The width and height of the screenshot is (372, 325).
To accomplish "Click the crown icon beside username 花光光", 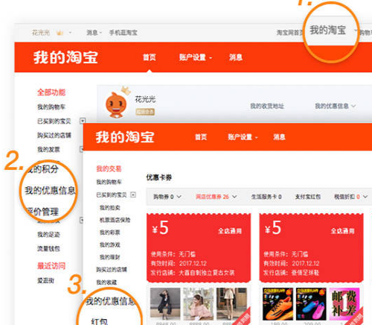I will pos(60,33).
